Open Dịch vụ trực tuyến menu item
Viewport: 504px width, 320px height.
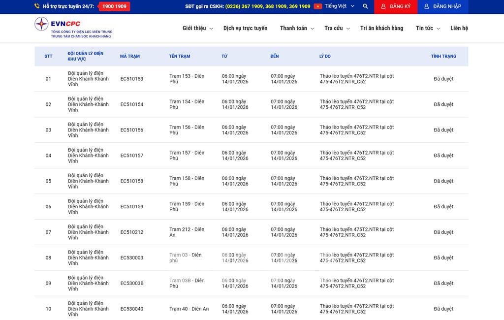pyautogui.click(x=245, y=28)
